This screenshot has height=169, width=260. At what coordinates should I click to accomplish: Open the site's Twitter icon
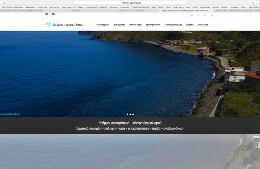point(192,16)
